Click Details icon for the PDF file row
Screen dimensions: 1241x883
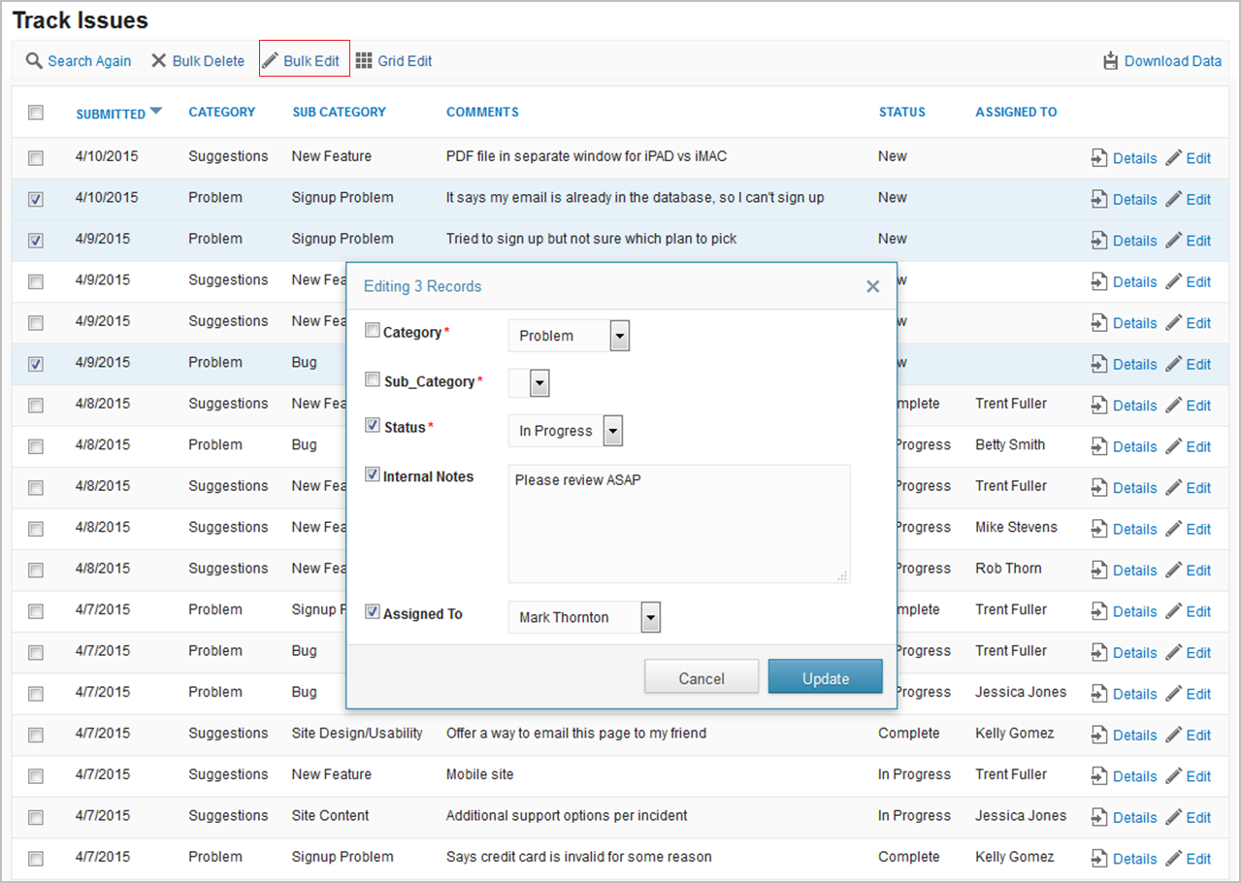1099,158
